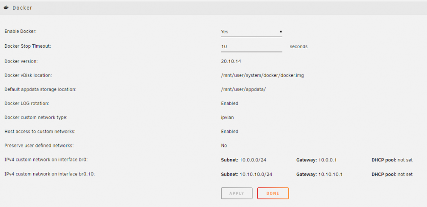Click the ipvlan network type value
This screenshot has height=207, width=427.
click(228, 118)
